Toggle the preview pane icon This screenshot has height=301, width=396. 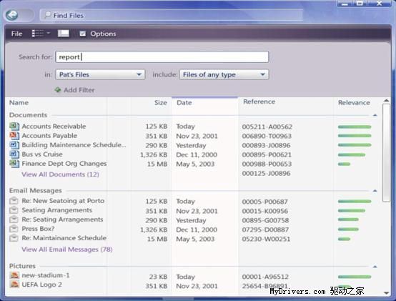point(64,34)
